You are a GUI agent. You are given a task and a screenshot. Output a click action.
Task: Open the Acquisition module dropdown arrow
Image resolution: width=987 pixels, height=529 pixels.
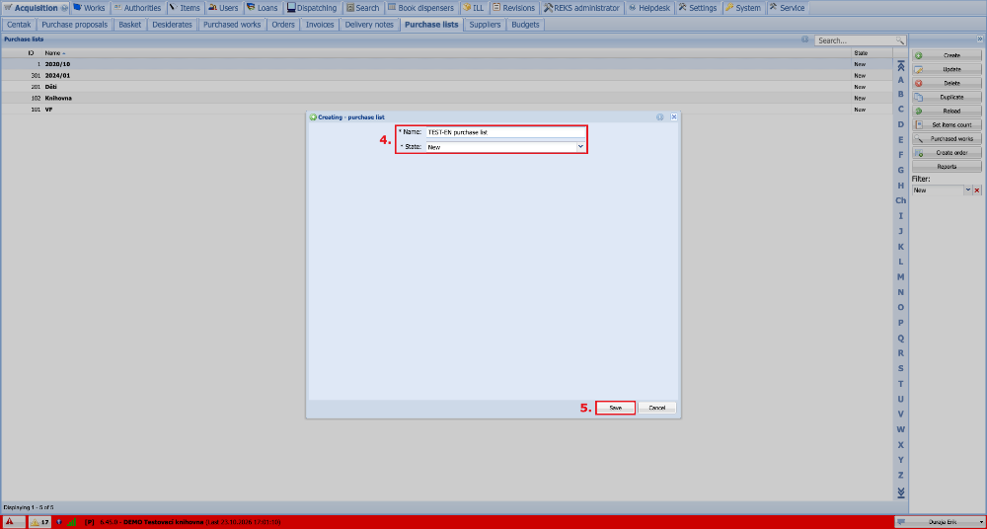64,8
